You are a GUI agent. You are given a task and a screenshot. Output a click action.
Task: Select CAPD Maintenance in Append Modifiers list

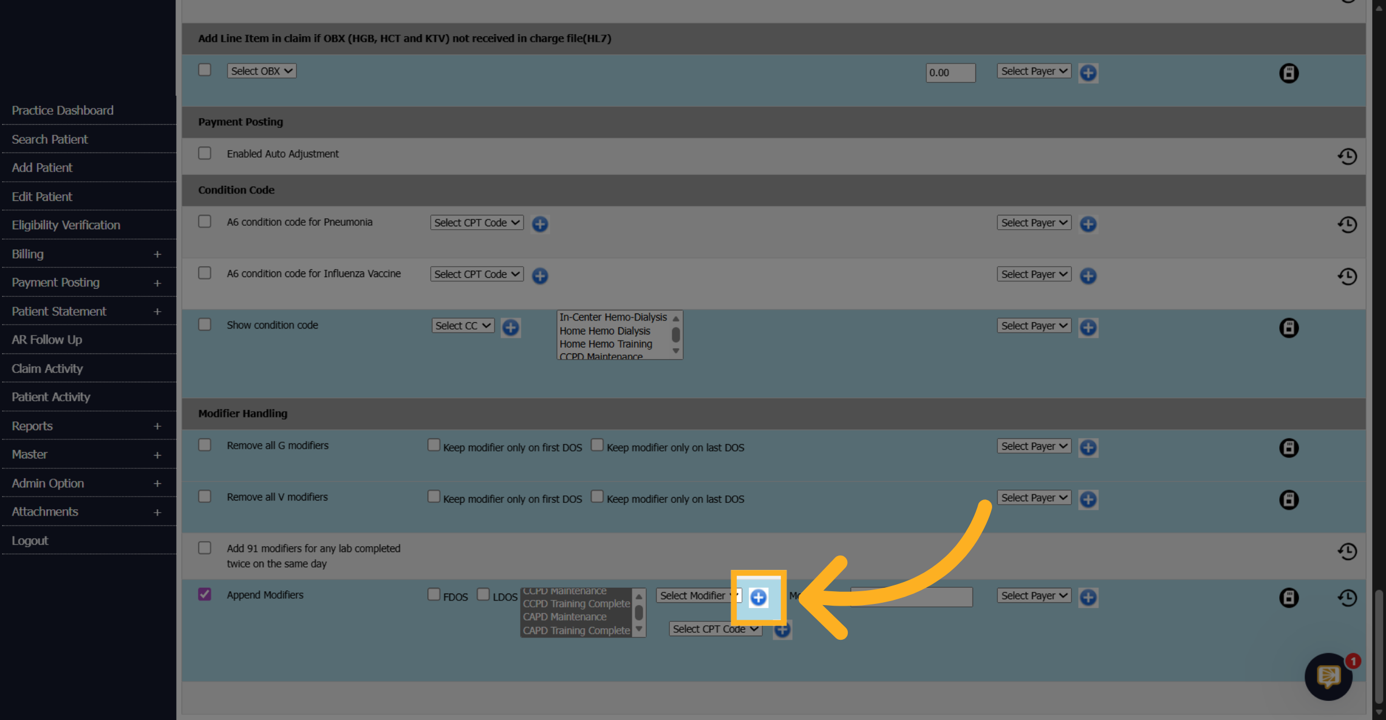pos(565,617)
